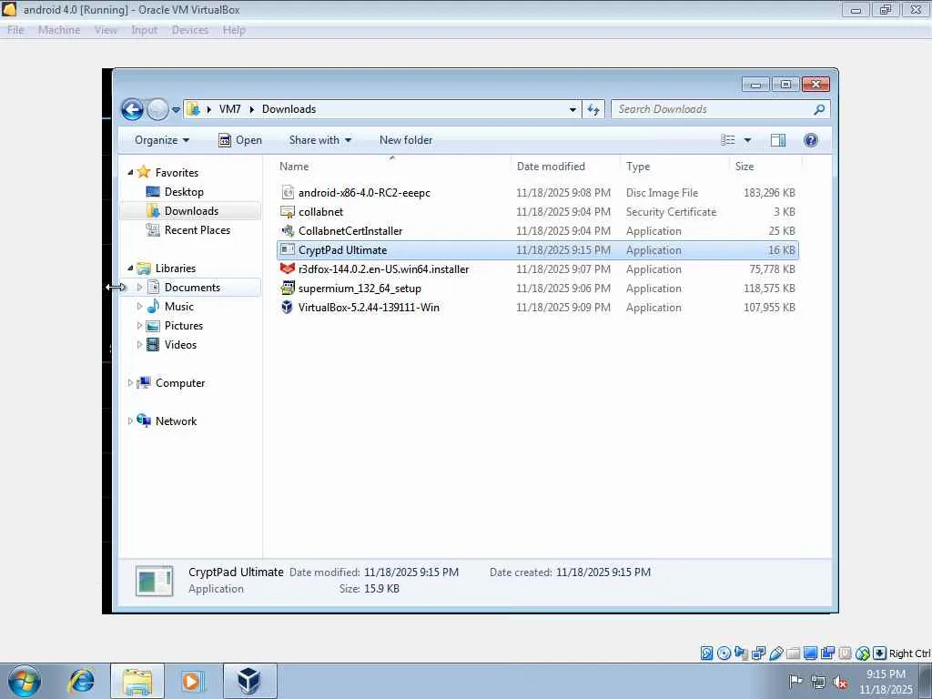Sort files by Type column header
The height and width of the screenshot is (699, 932).
pos(674,167)
